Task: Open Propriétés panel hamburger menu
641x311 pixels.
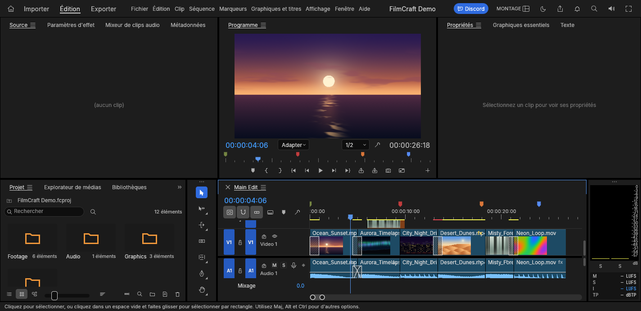Action: pos(478,25)
